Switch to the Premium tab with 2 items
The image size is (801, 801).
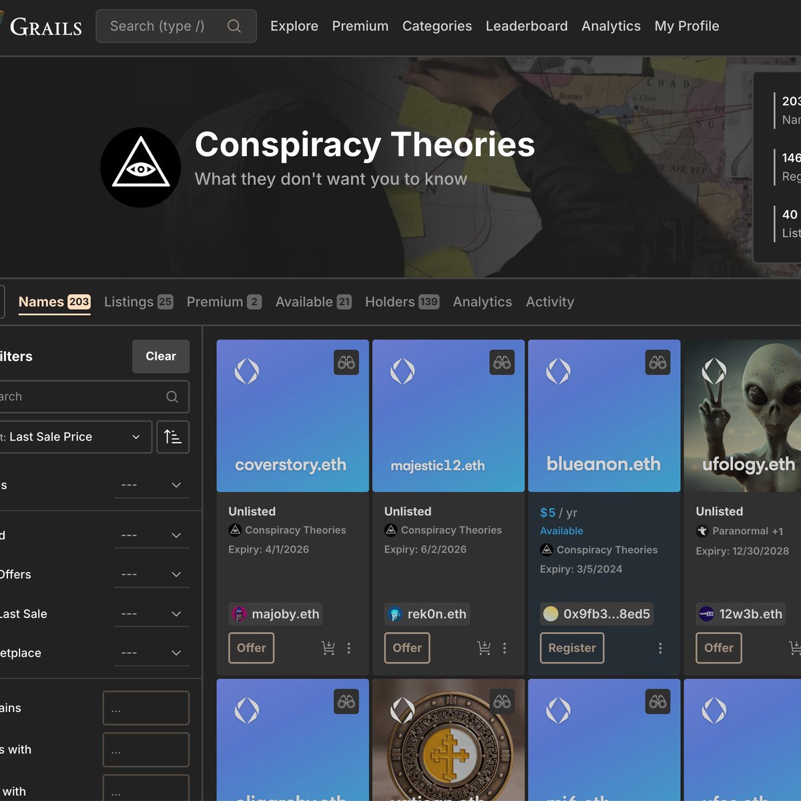coord(224,302)
